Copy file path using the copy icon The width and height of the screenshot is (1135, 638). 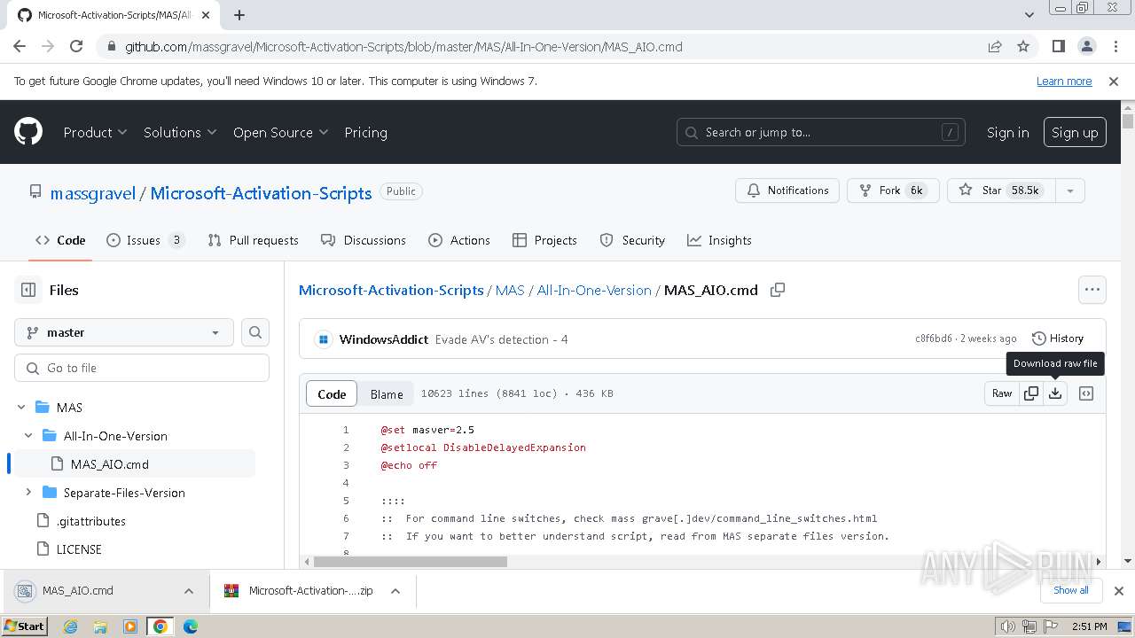pyautogui.click(x=778, y=290)
